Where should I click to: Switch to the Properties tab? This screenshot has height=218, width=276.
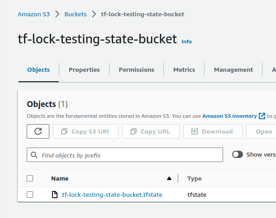point(84,70)
